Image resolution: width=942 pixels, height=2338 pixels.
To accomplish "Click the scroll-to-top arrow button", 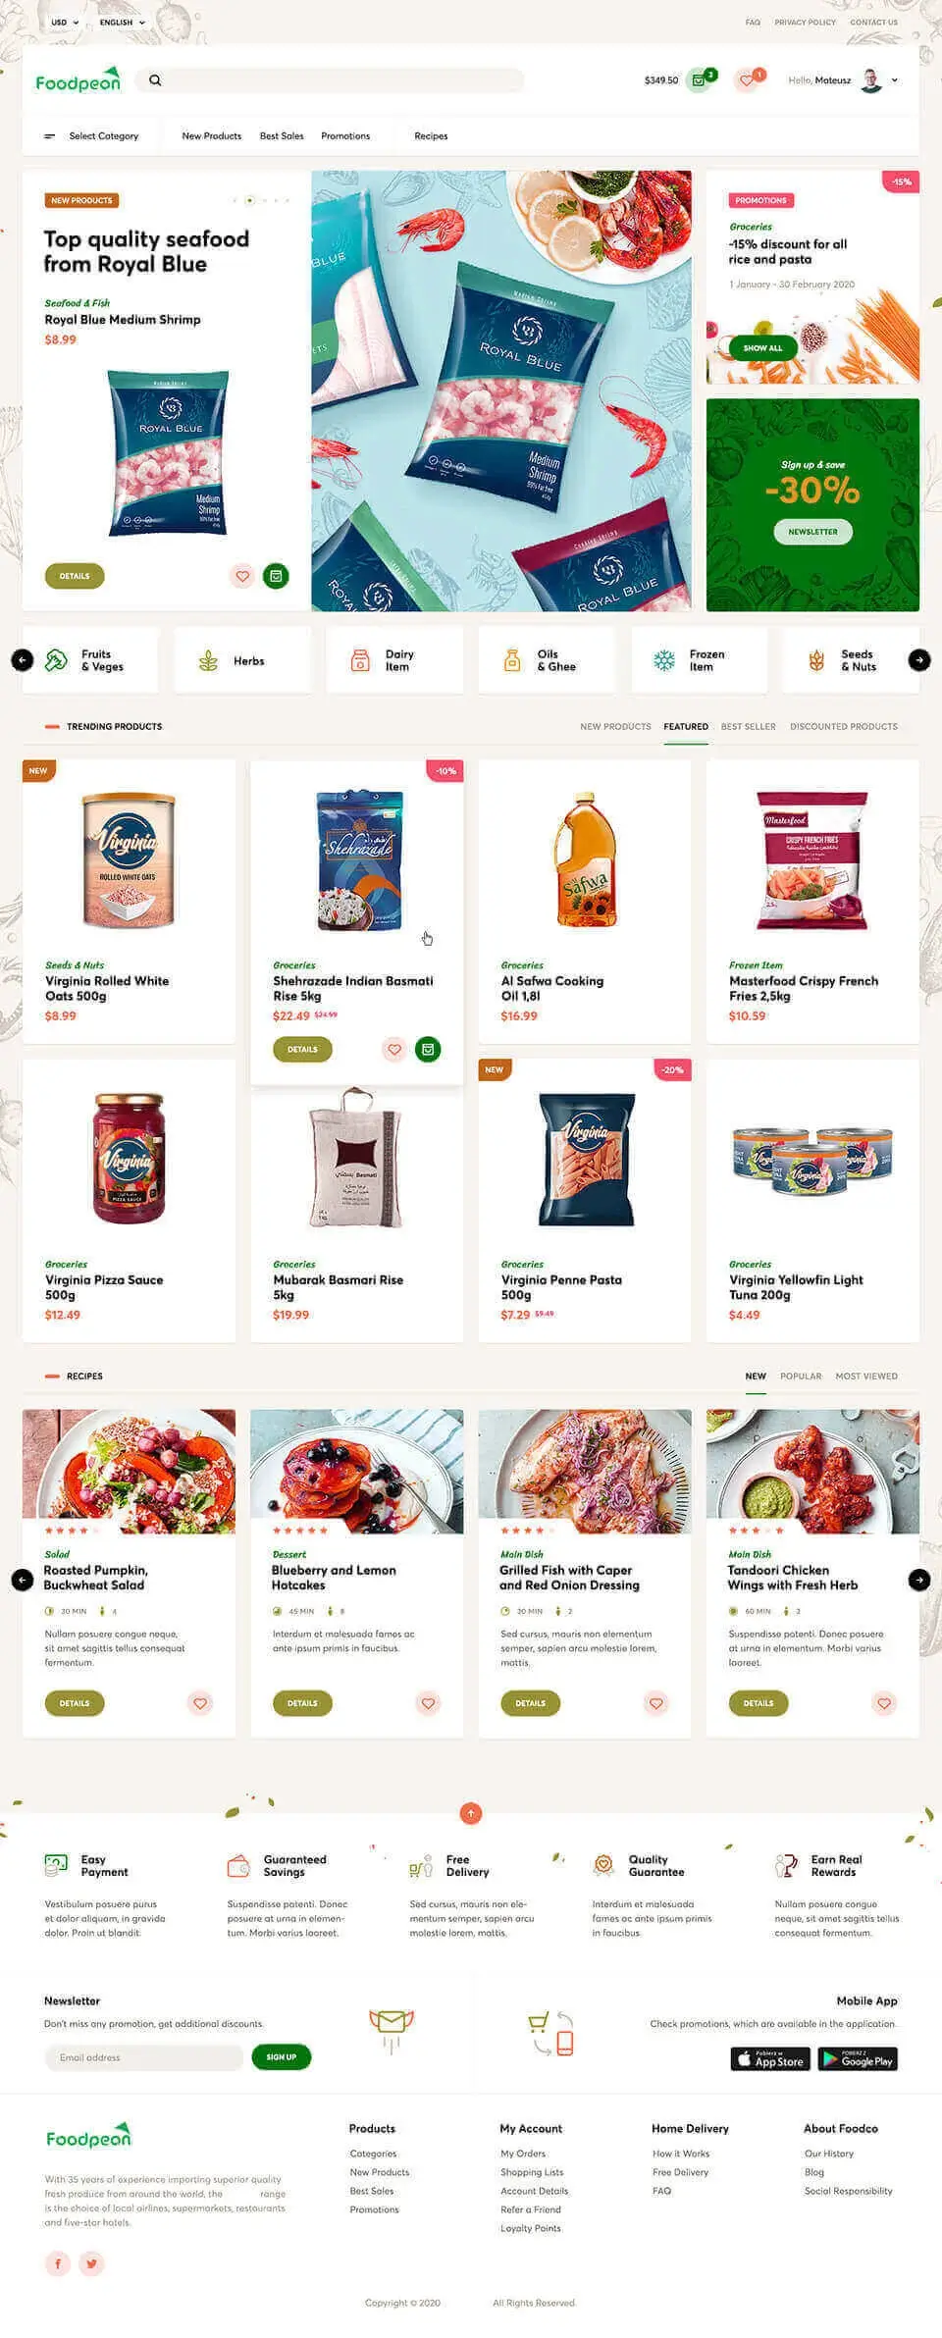I will (x=471, y=1813).
